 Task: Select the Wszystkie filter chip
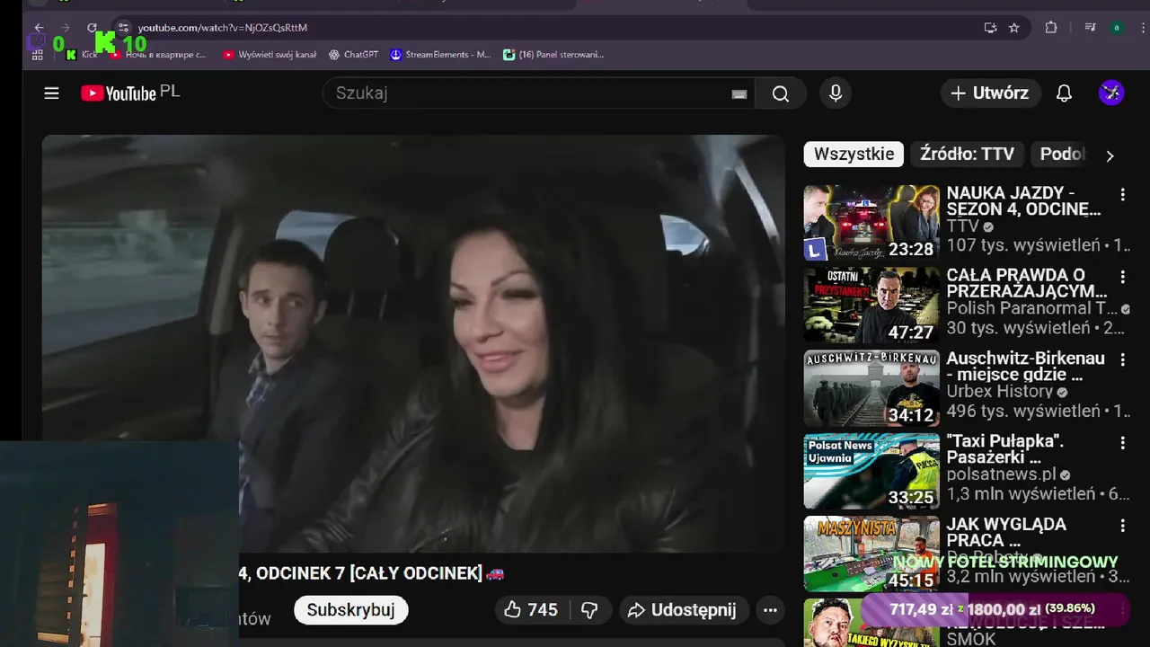pyautogui.click(x=854, y=155)
